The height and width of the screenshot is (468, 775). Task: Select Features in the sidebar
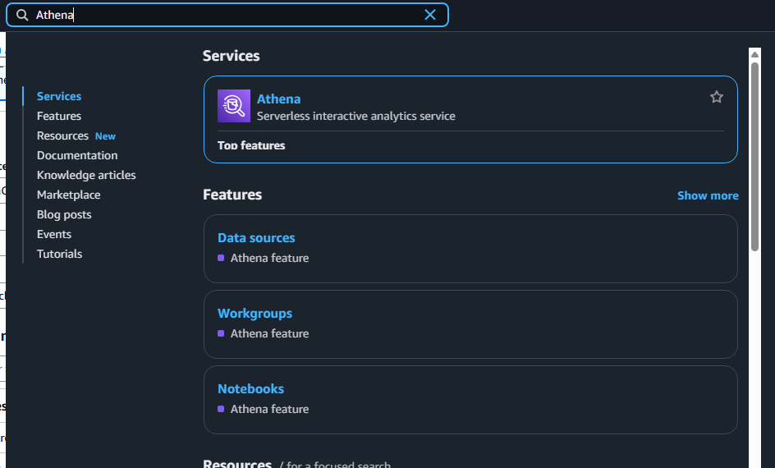(x=59, y=116)
